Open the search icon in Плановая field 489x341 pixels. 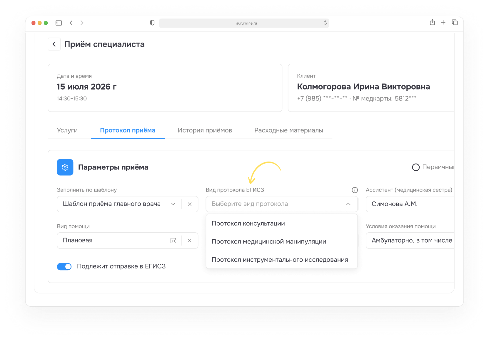173,241
